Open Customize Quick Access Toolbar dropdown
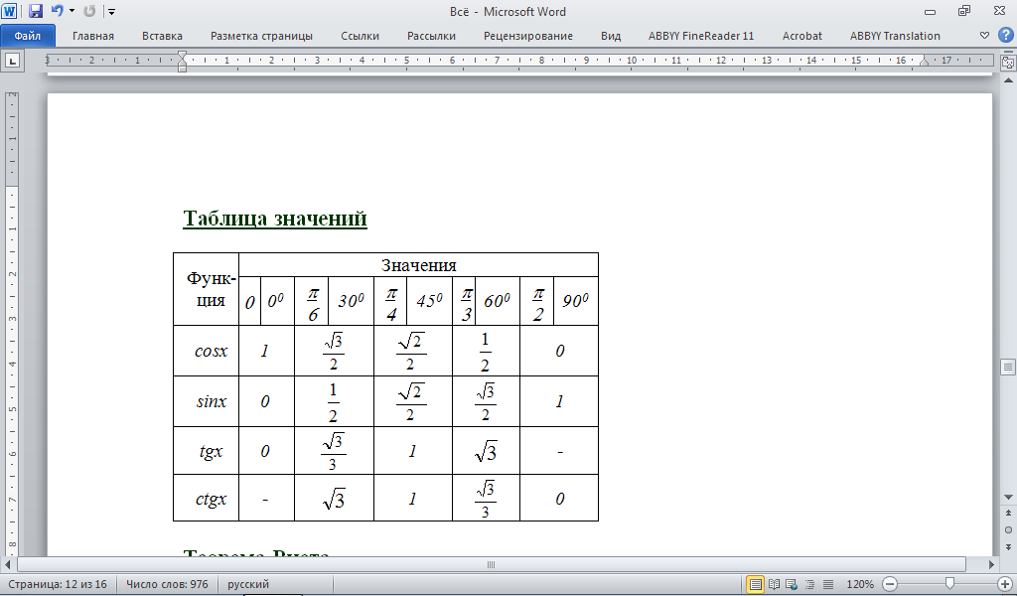The height and width of the screenshot is (596, 1017). click(x=111, y=12)
